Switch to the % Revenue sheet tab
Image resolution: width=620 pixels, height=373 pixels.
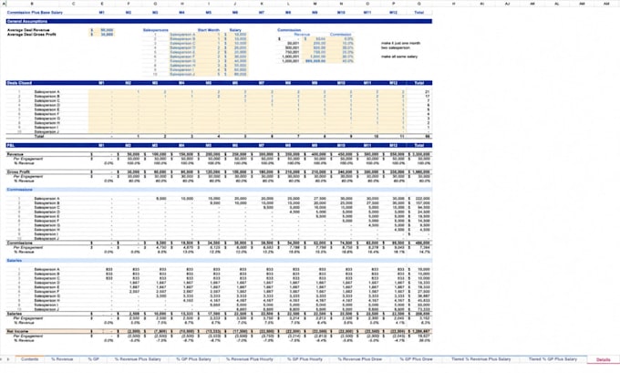tap(62, 359)
